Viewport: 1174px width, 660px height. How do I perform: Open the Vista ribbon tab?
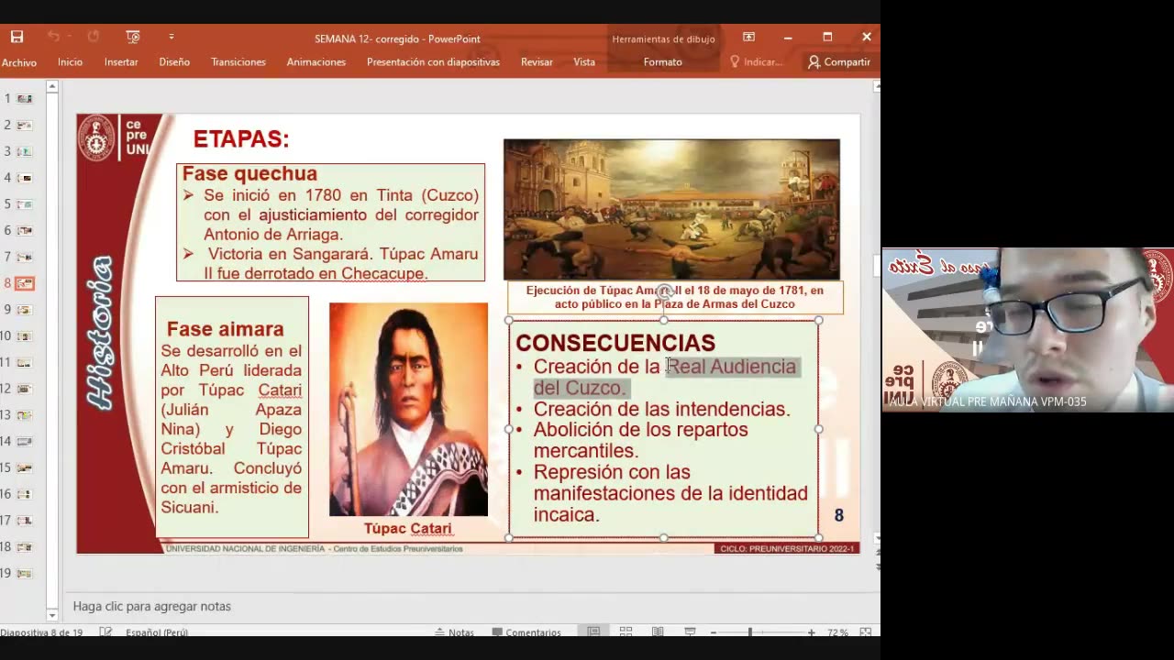coord(584,62)
